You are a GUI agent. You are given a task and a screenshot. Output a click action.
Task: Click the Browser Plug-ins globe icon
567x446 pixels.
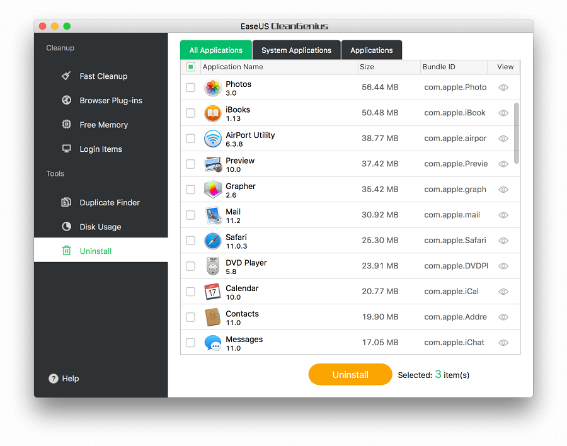[66, 100]
